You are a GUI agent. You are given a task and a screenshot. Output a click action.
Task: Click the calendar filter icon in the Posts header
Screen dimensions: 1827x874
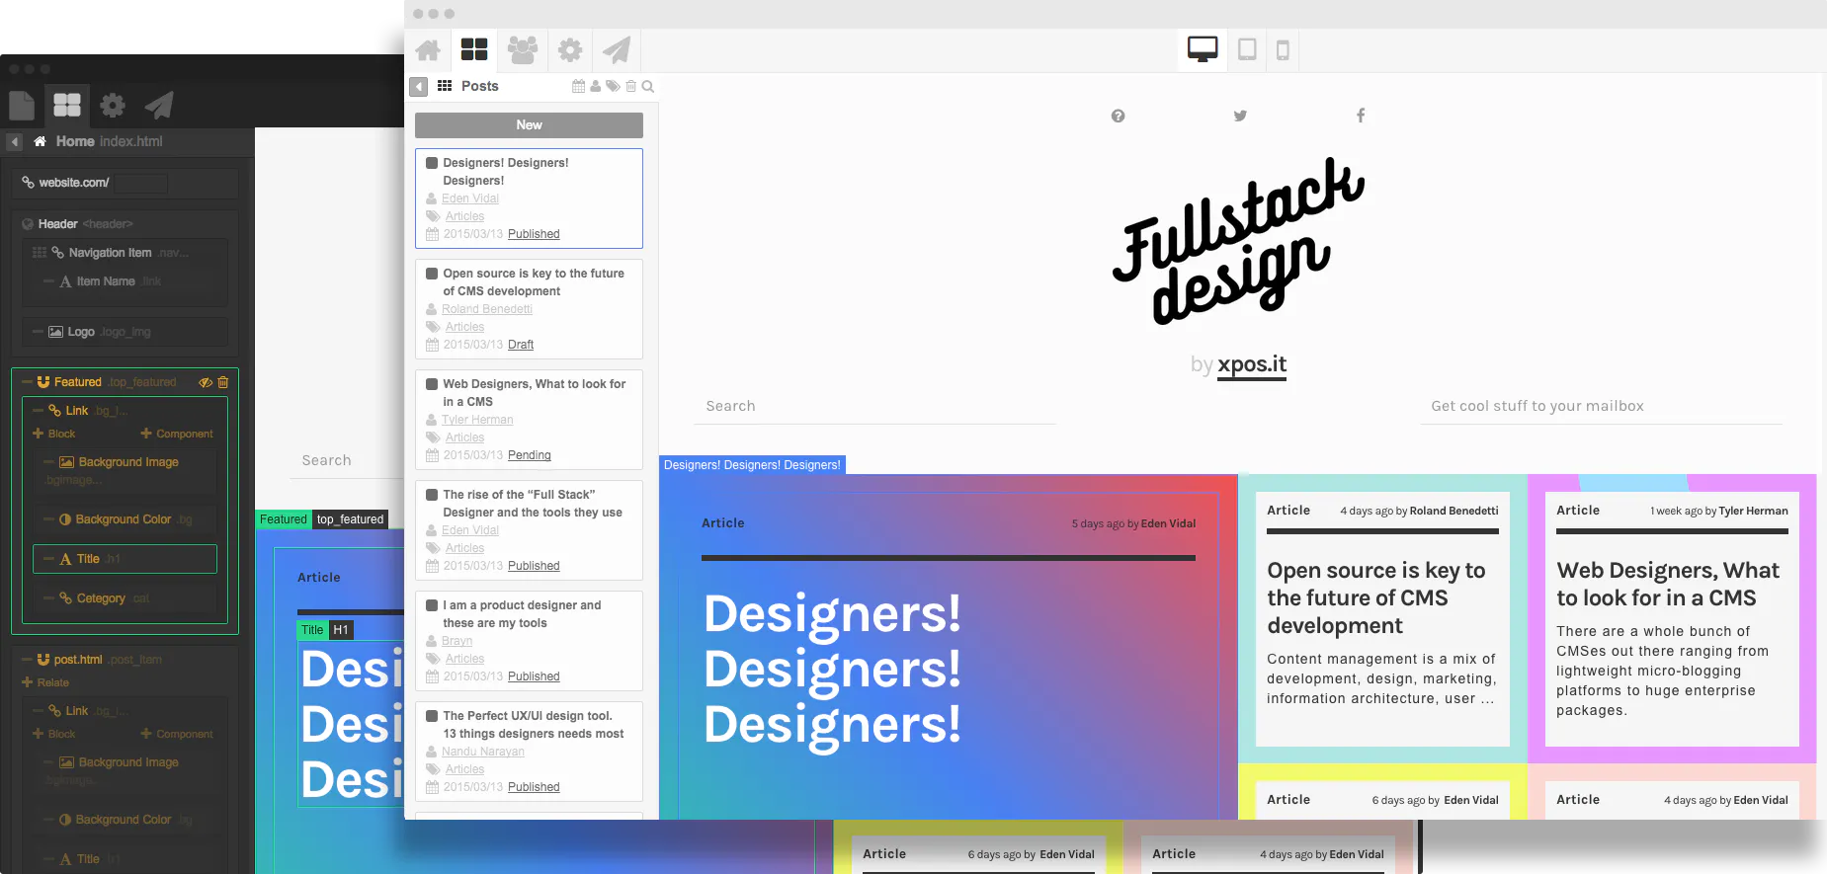[578, 86]
